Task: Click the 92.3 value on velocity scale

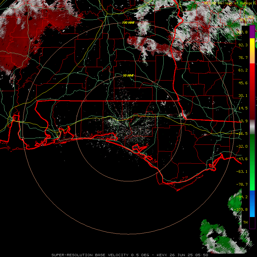Action: point(243,45)
